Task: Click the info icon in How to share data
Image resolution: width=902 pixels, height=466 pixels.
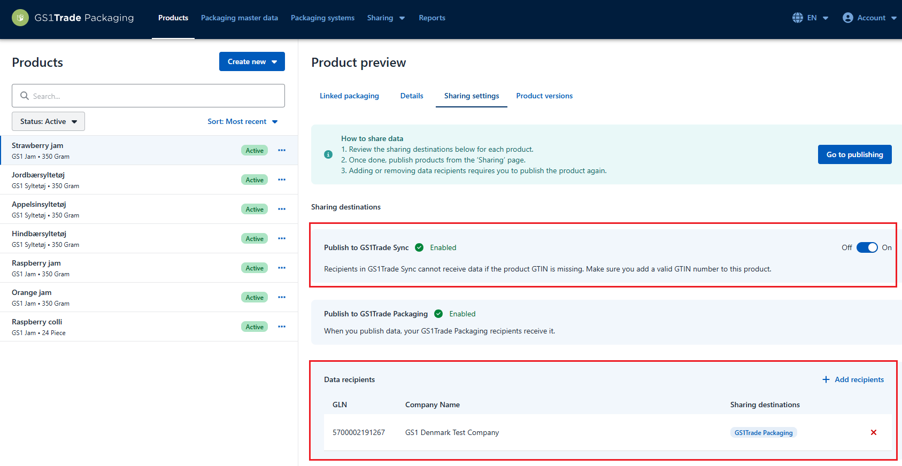Action: click(328, 154)
